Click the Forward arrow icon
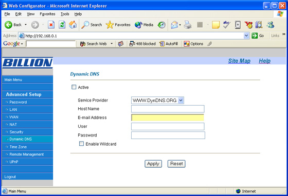Image resolution: width=288 pixels, height=196 pixels. click(35, 25)
